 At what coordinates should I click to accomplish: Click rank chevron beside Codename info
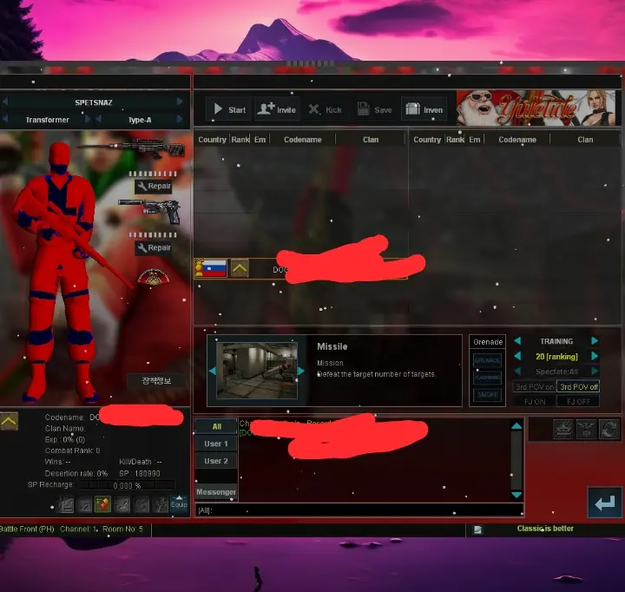[x=9, y=421]
